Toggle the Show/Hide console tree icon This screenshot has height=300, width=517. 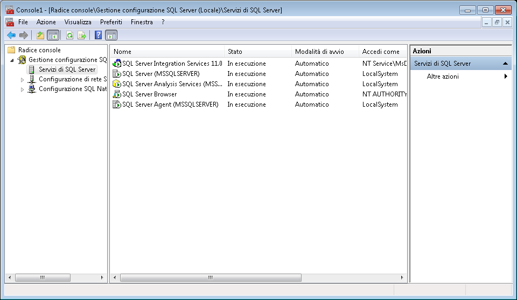(x=53, y=35)
